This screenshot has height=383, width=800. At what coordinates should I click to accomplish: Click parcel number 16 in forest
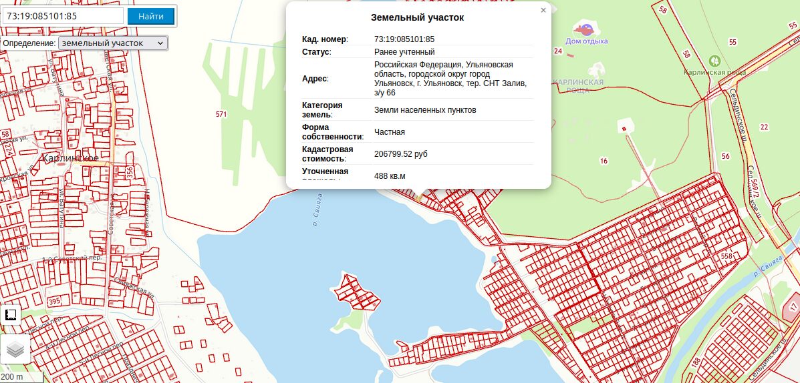pyautogui.click(x=604, y=161)
